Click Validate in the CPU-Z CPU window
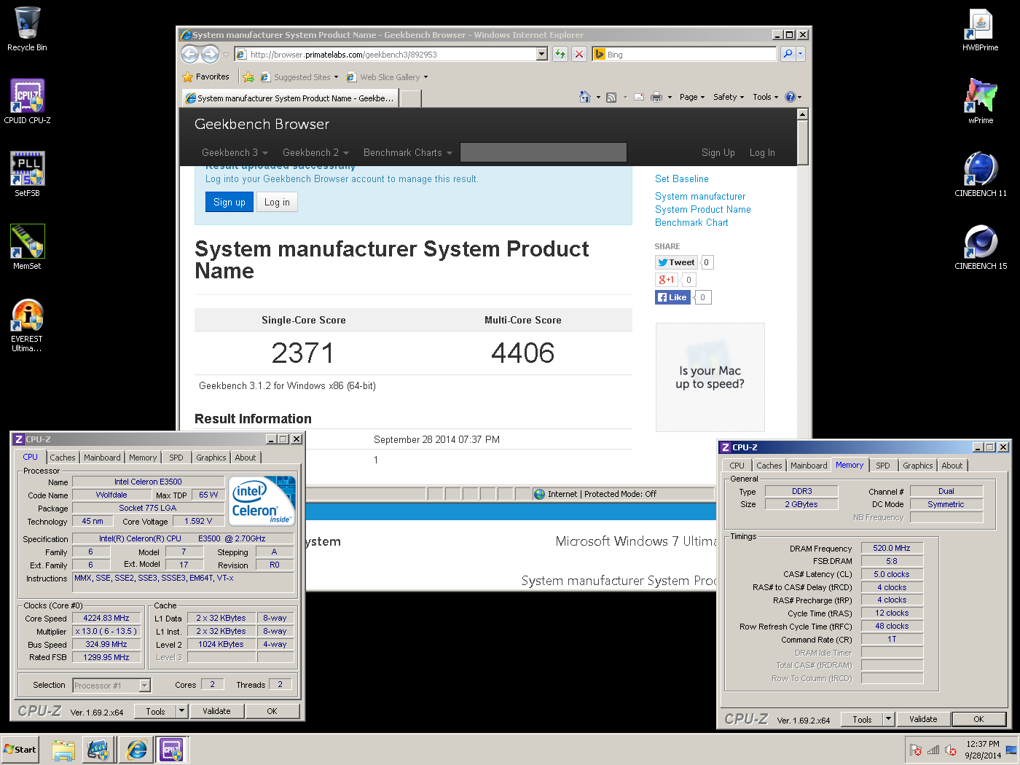Viewport: 1020px width, 765px height. pyautogui.click(x=216, y=711)
